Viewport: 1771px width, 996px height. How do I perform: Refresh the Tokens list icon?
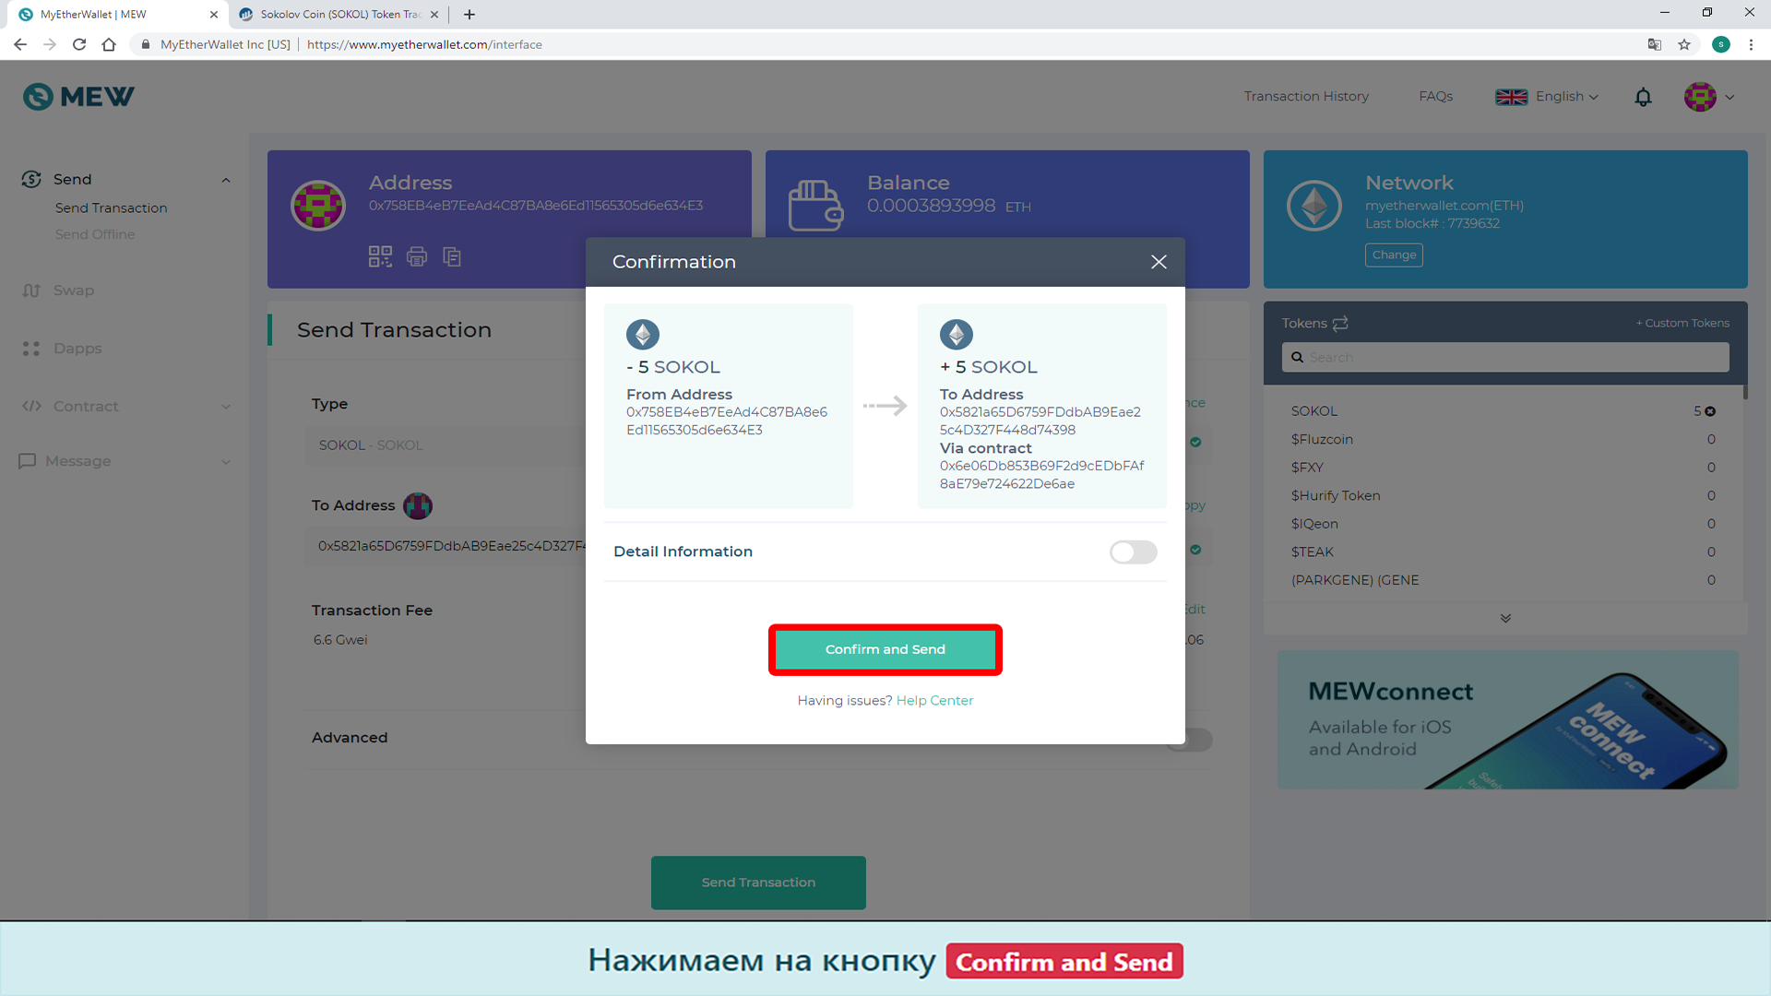point(1340,323)
